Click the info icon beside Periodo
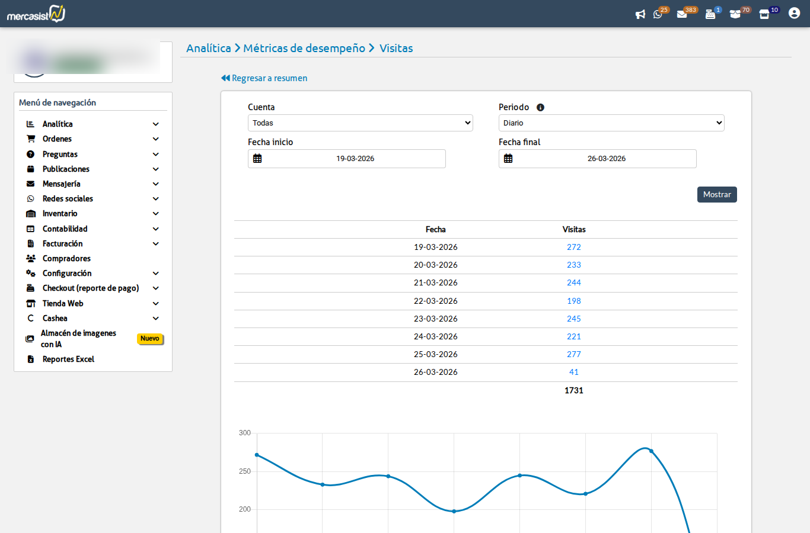 (x=540, y=108)
